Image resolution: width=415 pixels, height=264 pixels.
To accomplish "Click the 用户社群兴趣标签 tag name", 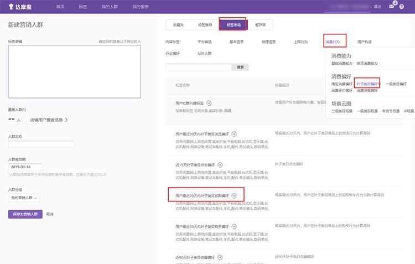I will [189, 103].
